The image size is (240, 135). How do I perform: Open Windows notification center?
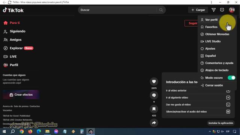(234, 132)
